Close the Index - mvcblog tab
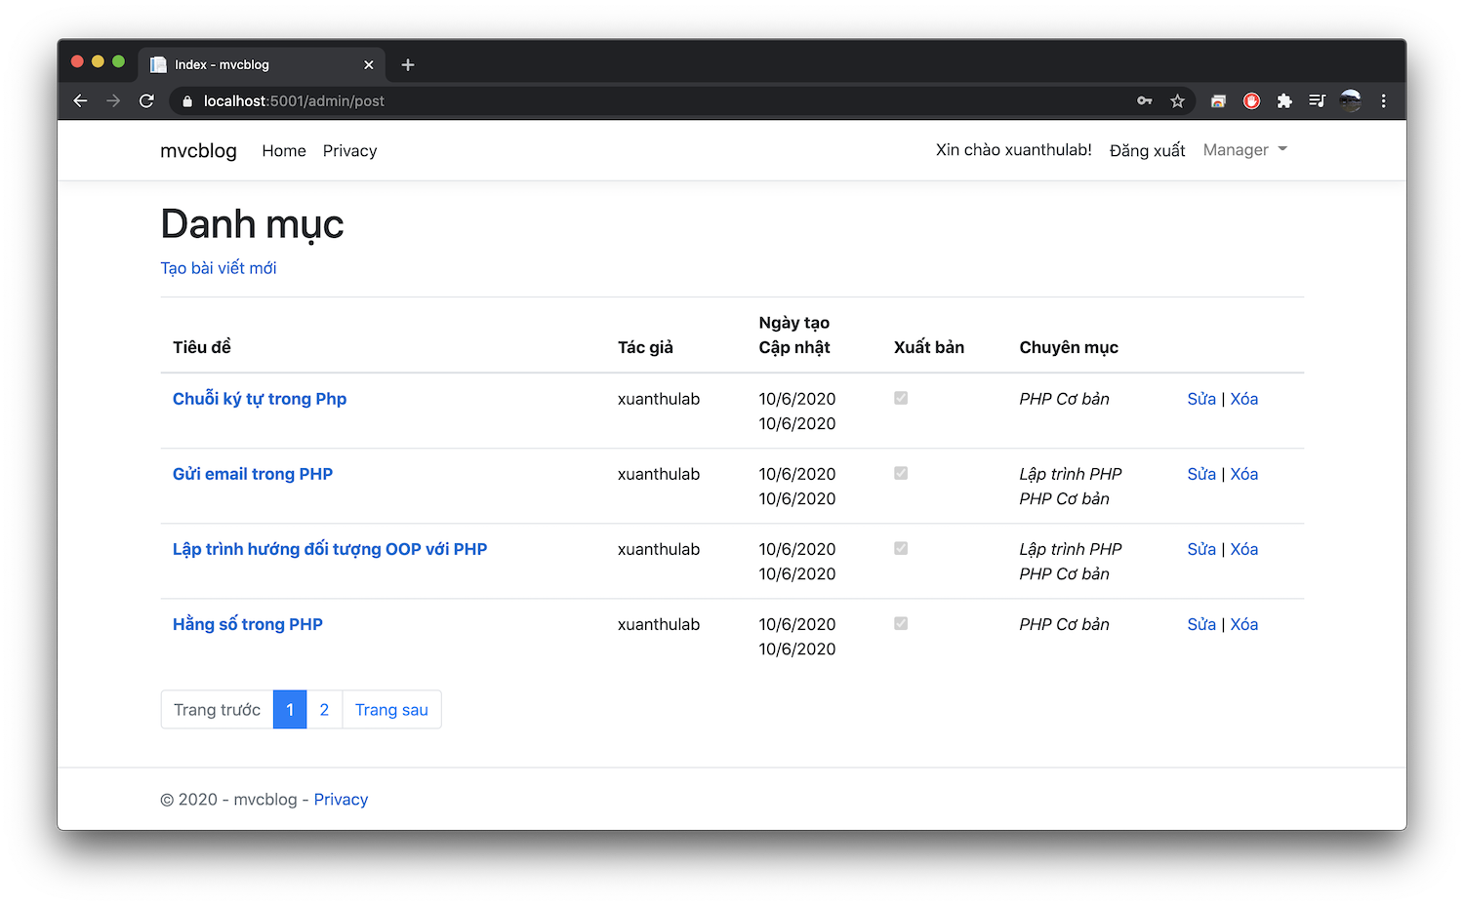1464x906 pixels. click(x=369, y=64)
